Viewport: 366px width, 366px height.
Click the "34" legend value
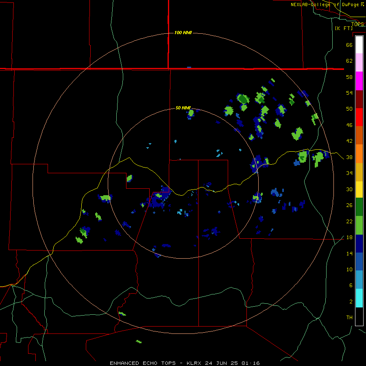point(349,173)
